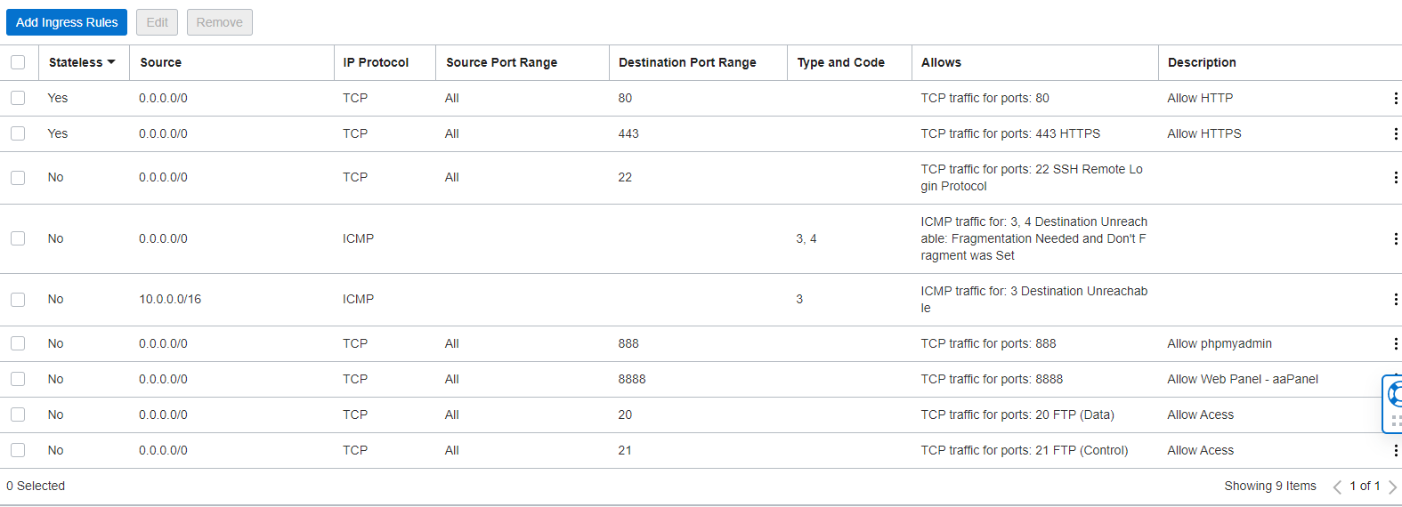The image size is (1402, 507).
Task: Click the Add Ingress Rules button
Action: click(x=67, y=22)
